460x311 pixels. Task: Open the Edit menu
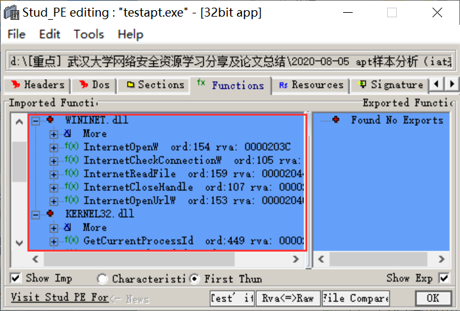50,34
